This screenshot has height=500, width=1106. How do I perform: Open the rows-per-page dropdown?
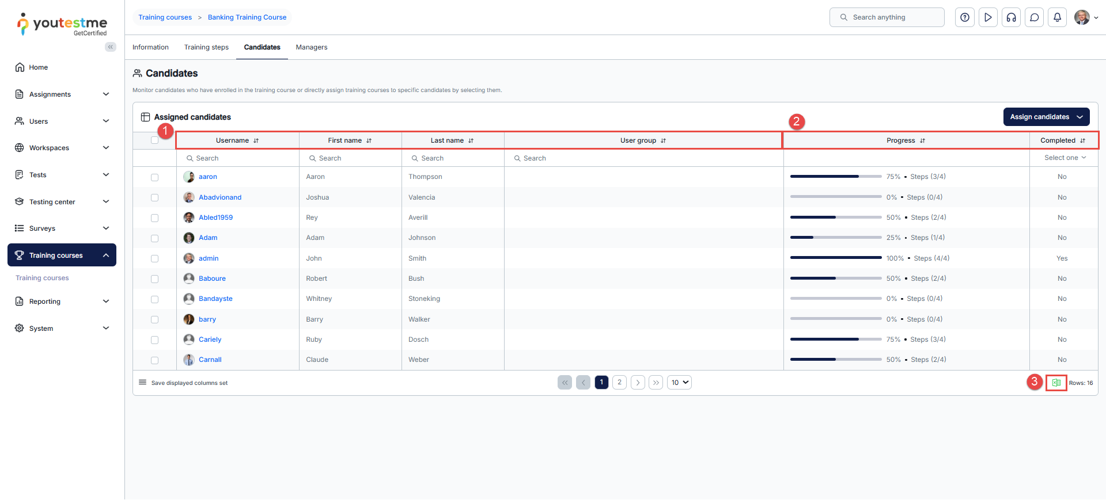coord(679,383)
